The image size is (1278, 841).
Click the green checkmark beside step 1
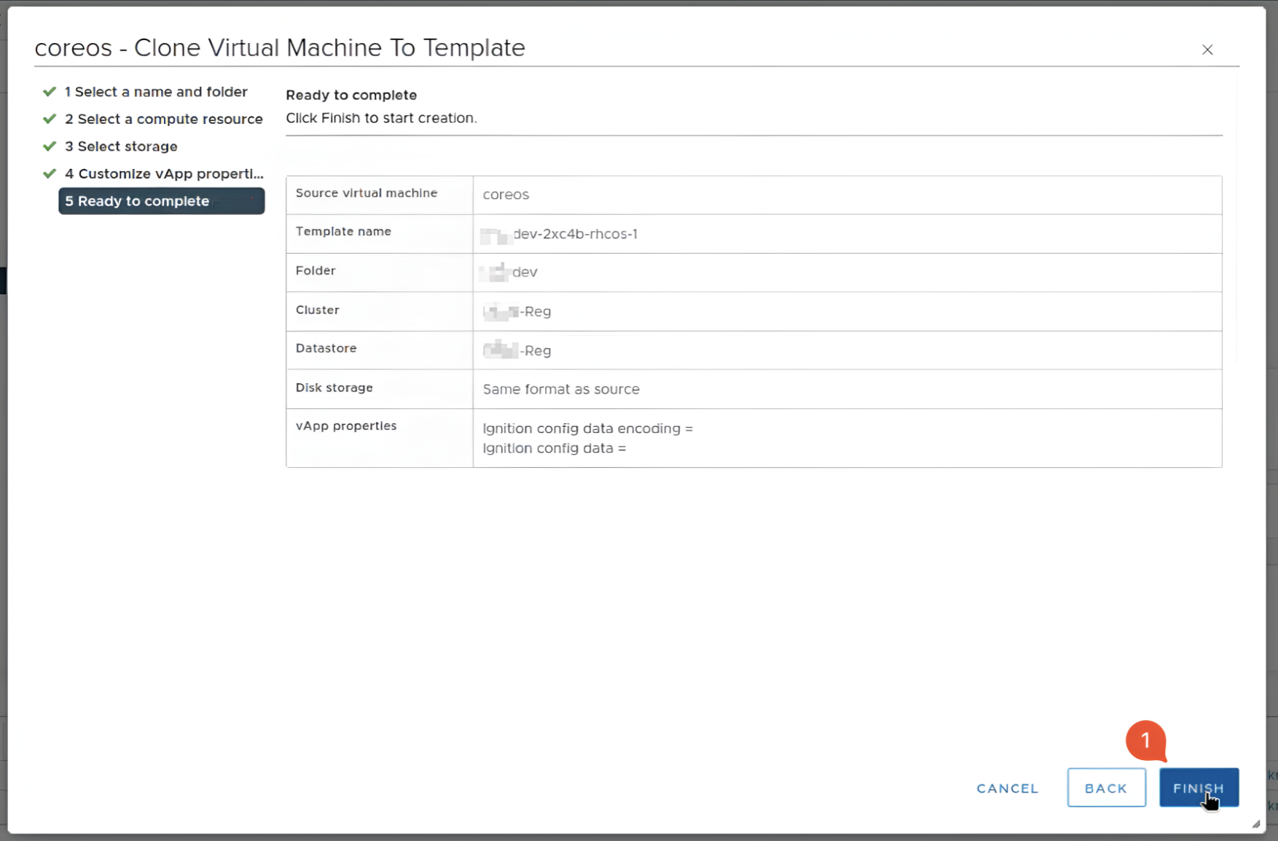(x=50, y=92)
